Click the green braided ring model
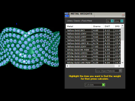The image size is (135, 101). coord(30,48)
